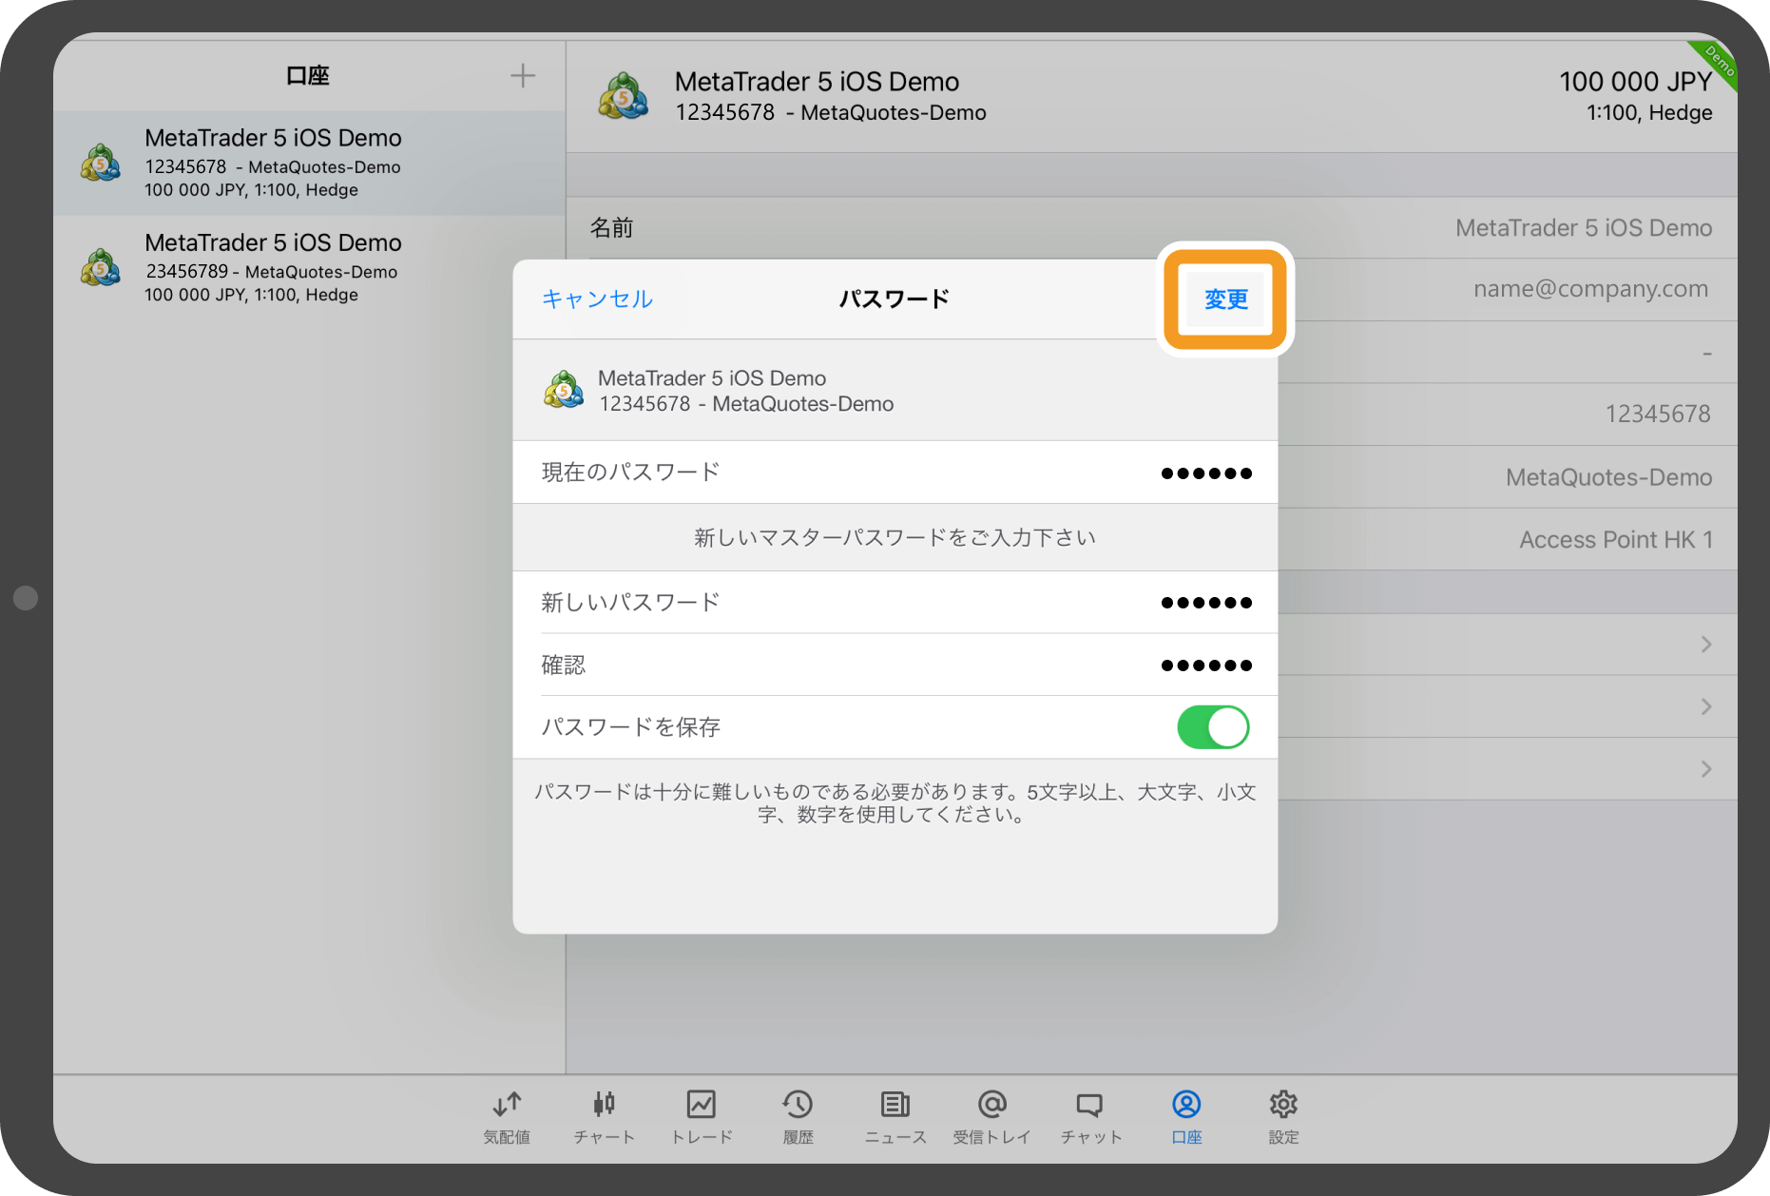Expand the first chevron row on the right
This screenshot has height=1196, width=1770.
(1704, 646)
